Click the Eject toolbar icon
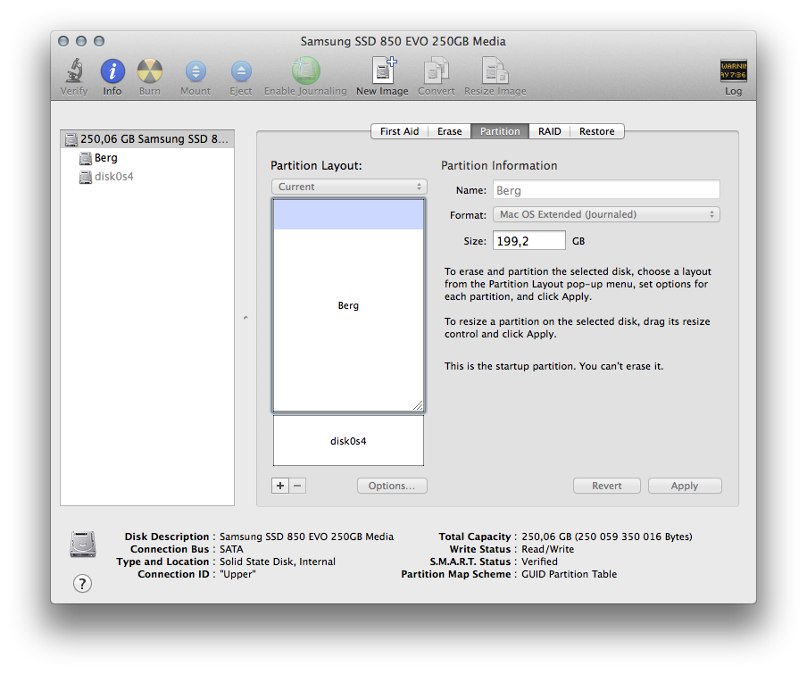This screenshot has height=674, width=807. pos(241,71)
